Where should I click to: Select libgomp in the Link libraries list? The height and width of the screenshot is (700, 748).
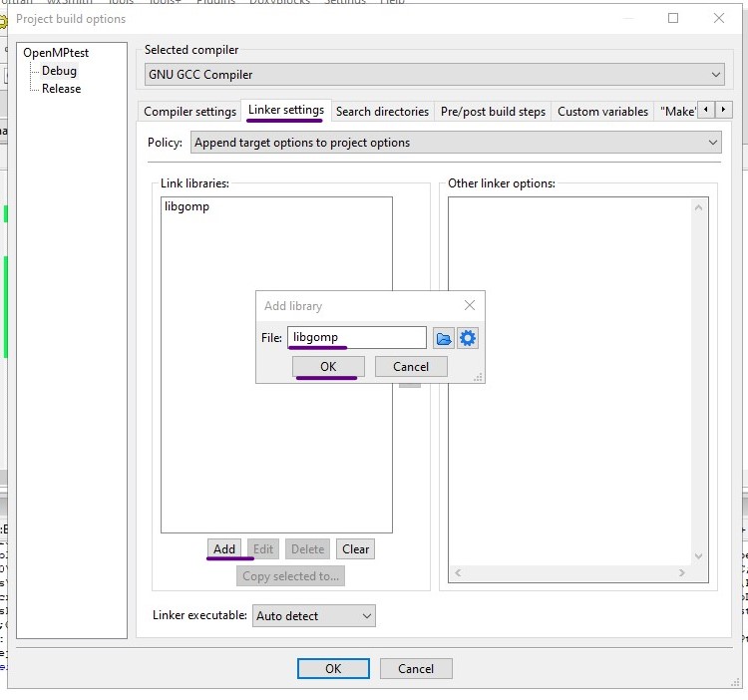(x=187, y=206)
